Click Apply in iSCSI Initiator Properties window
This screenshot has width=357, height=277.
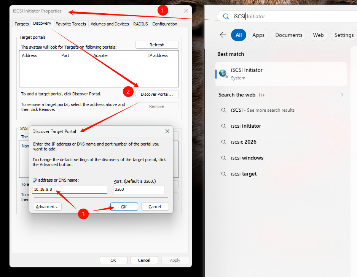pyautogui.click(x=175, y=260)
